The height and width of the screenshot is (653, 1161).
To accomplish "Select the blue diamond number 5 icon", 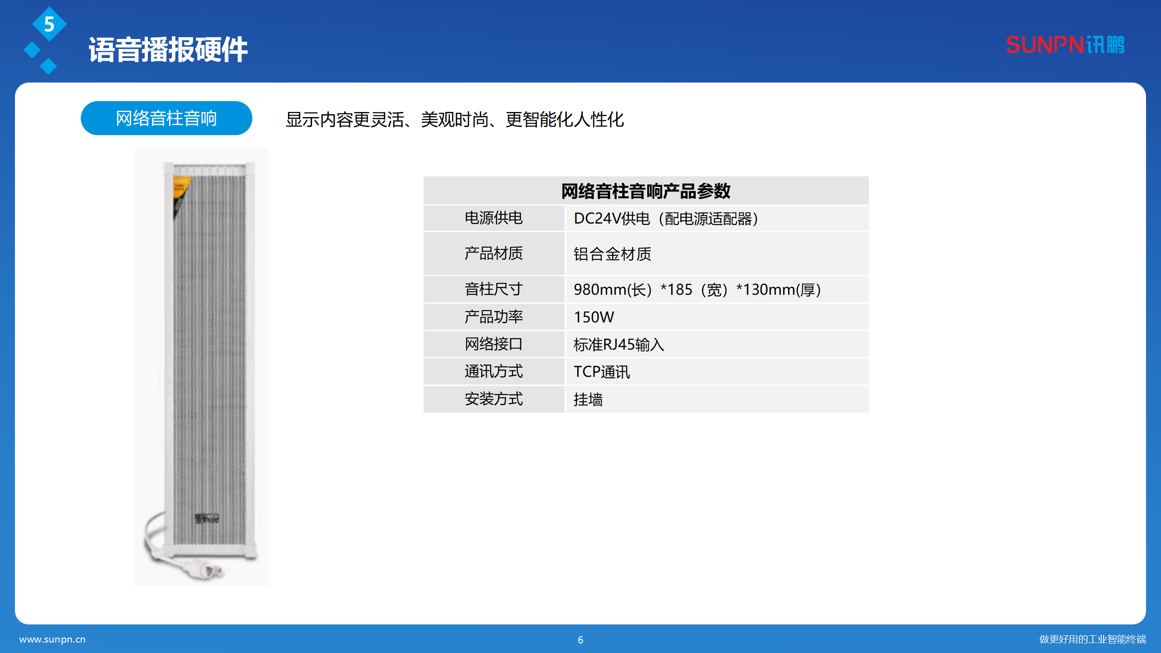I will click(49, 25).
